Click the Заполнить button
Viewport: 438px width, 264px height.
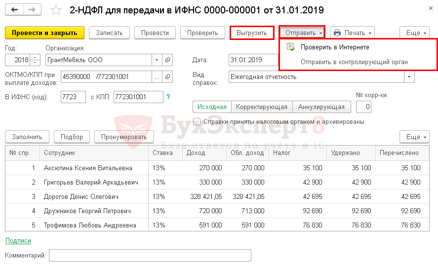pyautogui.click(x=27, y=137)
